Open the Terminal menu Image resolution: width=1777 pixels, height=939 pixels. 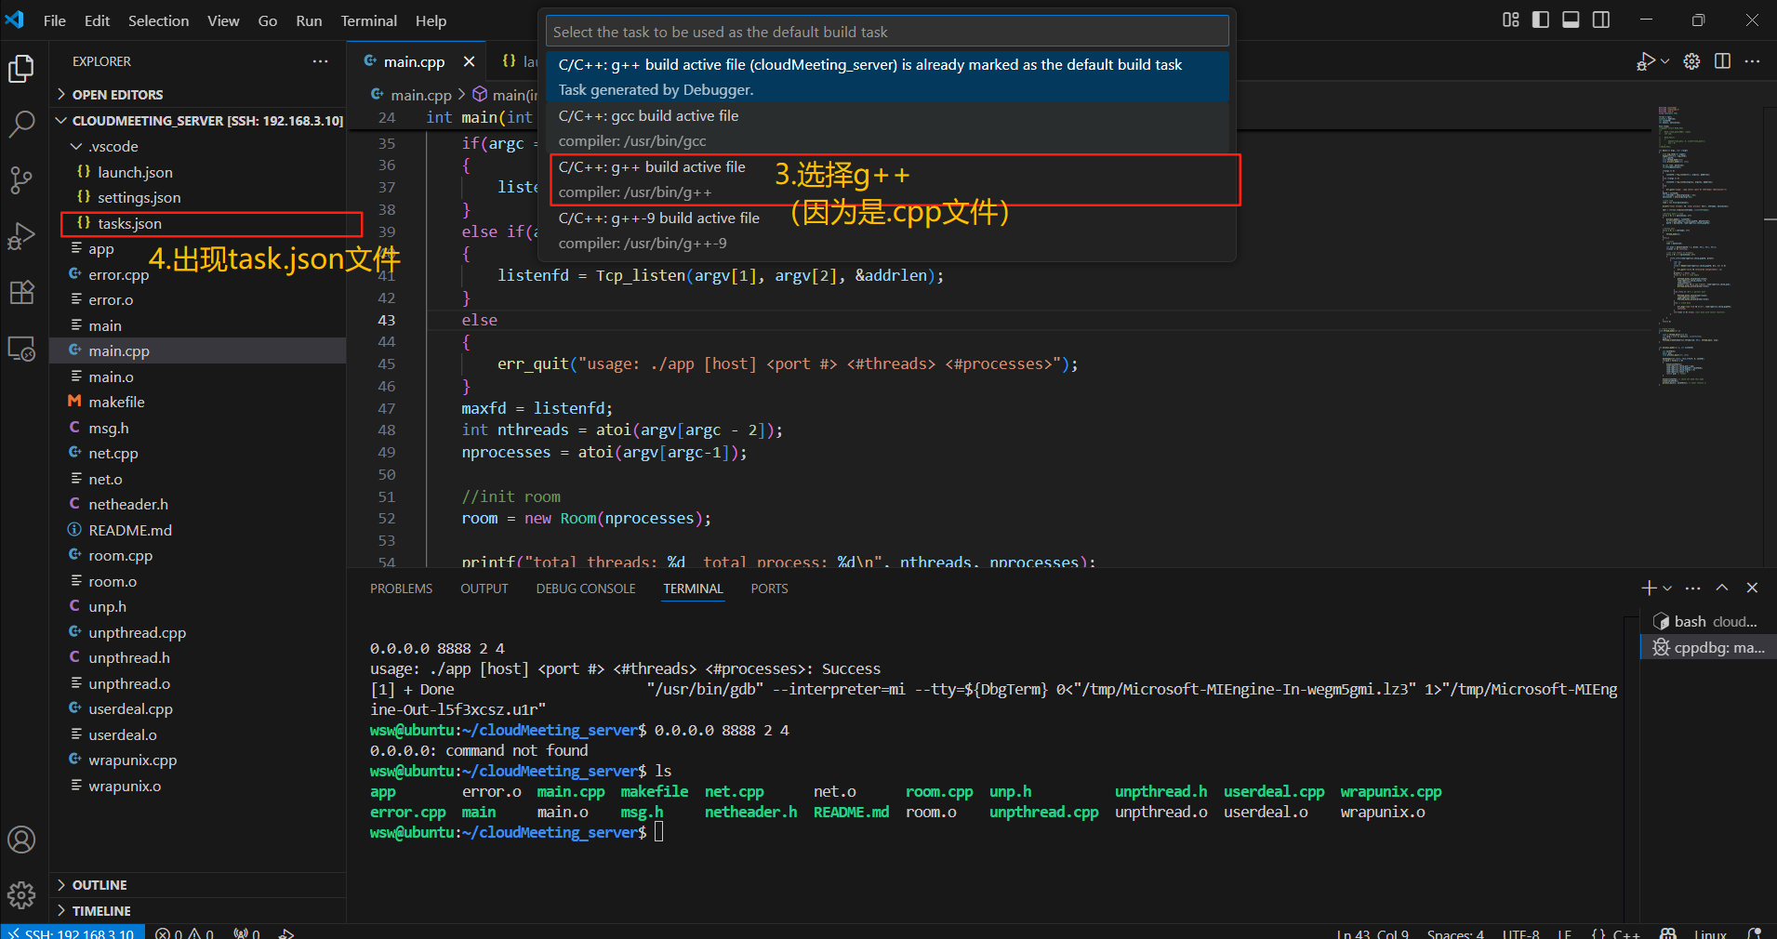click(368, 20)
